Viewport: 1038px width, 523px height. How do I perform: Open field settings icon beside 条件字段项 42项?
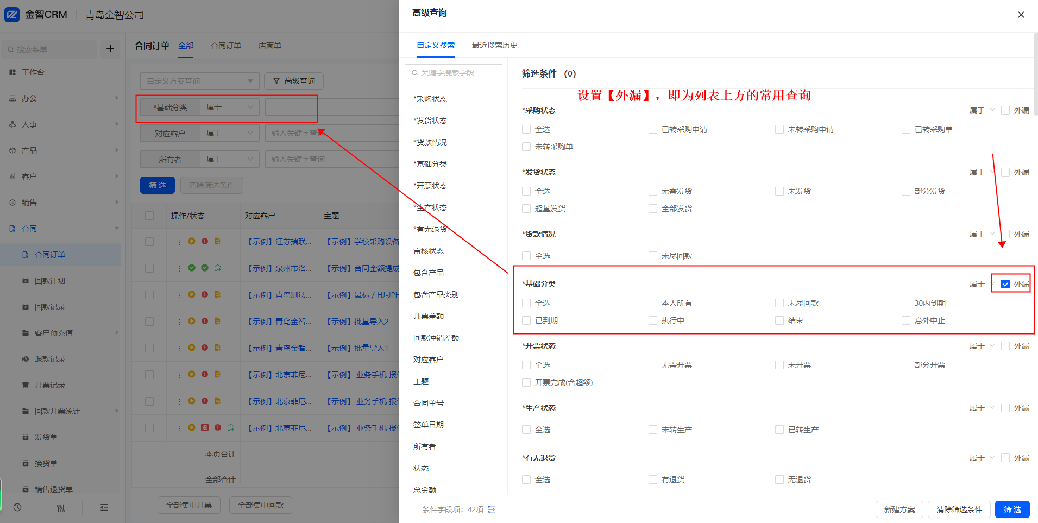[x=492, y=509]
